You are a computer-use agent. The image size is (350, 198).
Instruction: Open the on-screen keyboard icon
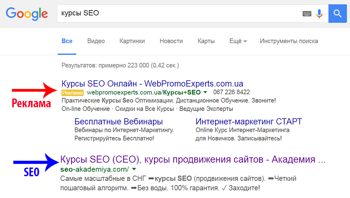[x=307, y=14]
